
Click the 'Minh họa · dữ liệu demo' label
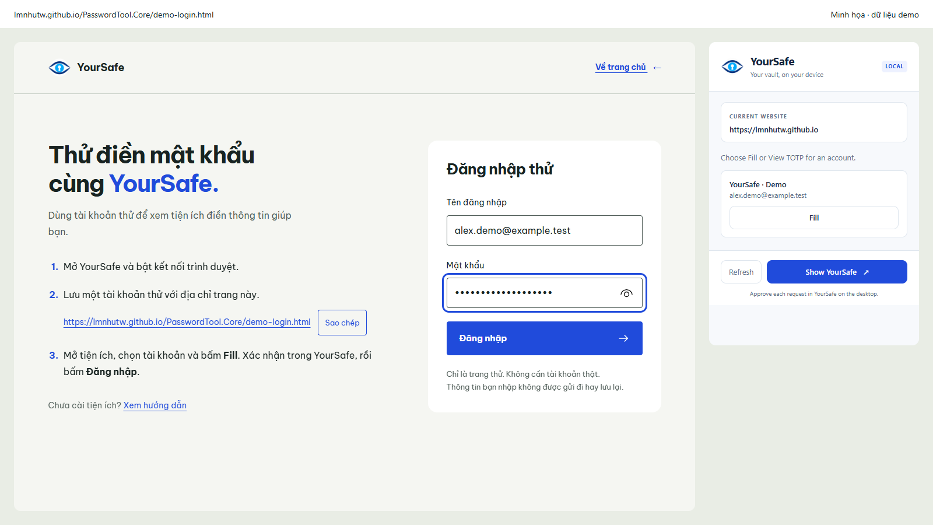(875, 15)
